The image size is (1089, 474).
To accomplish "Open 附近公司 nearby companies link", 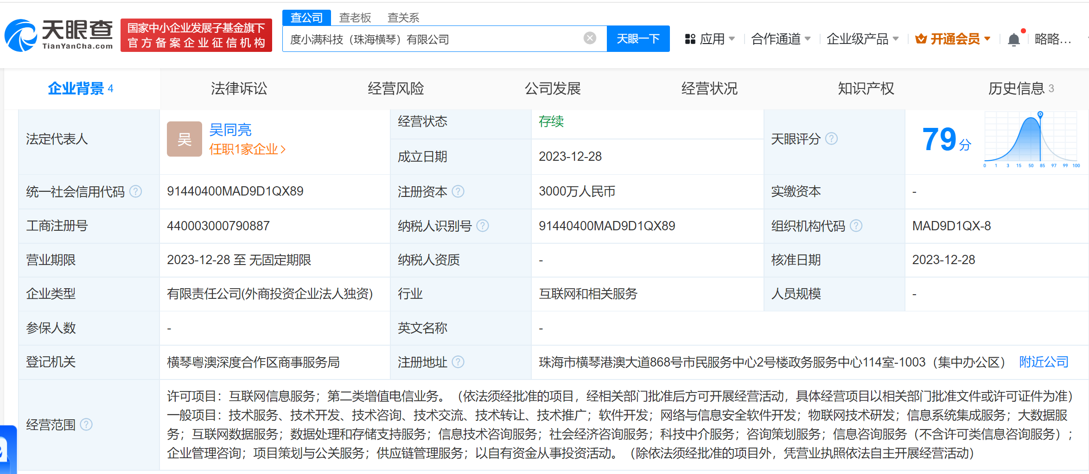I will 1044,362.
